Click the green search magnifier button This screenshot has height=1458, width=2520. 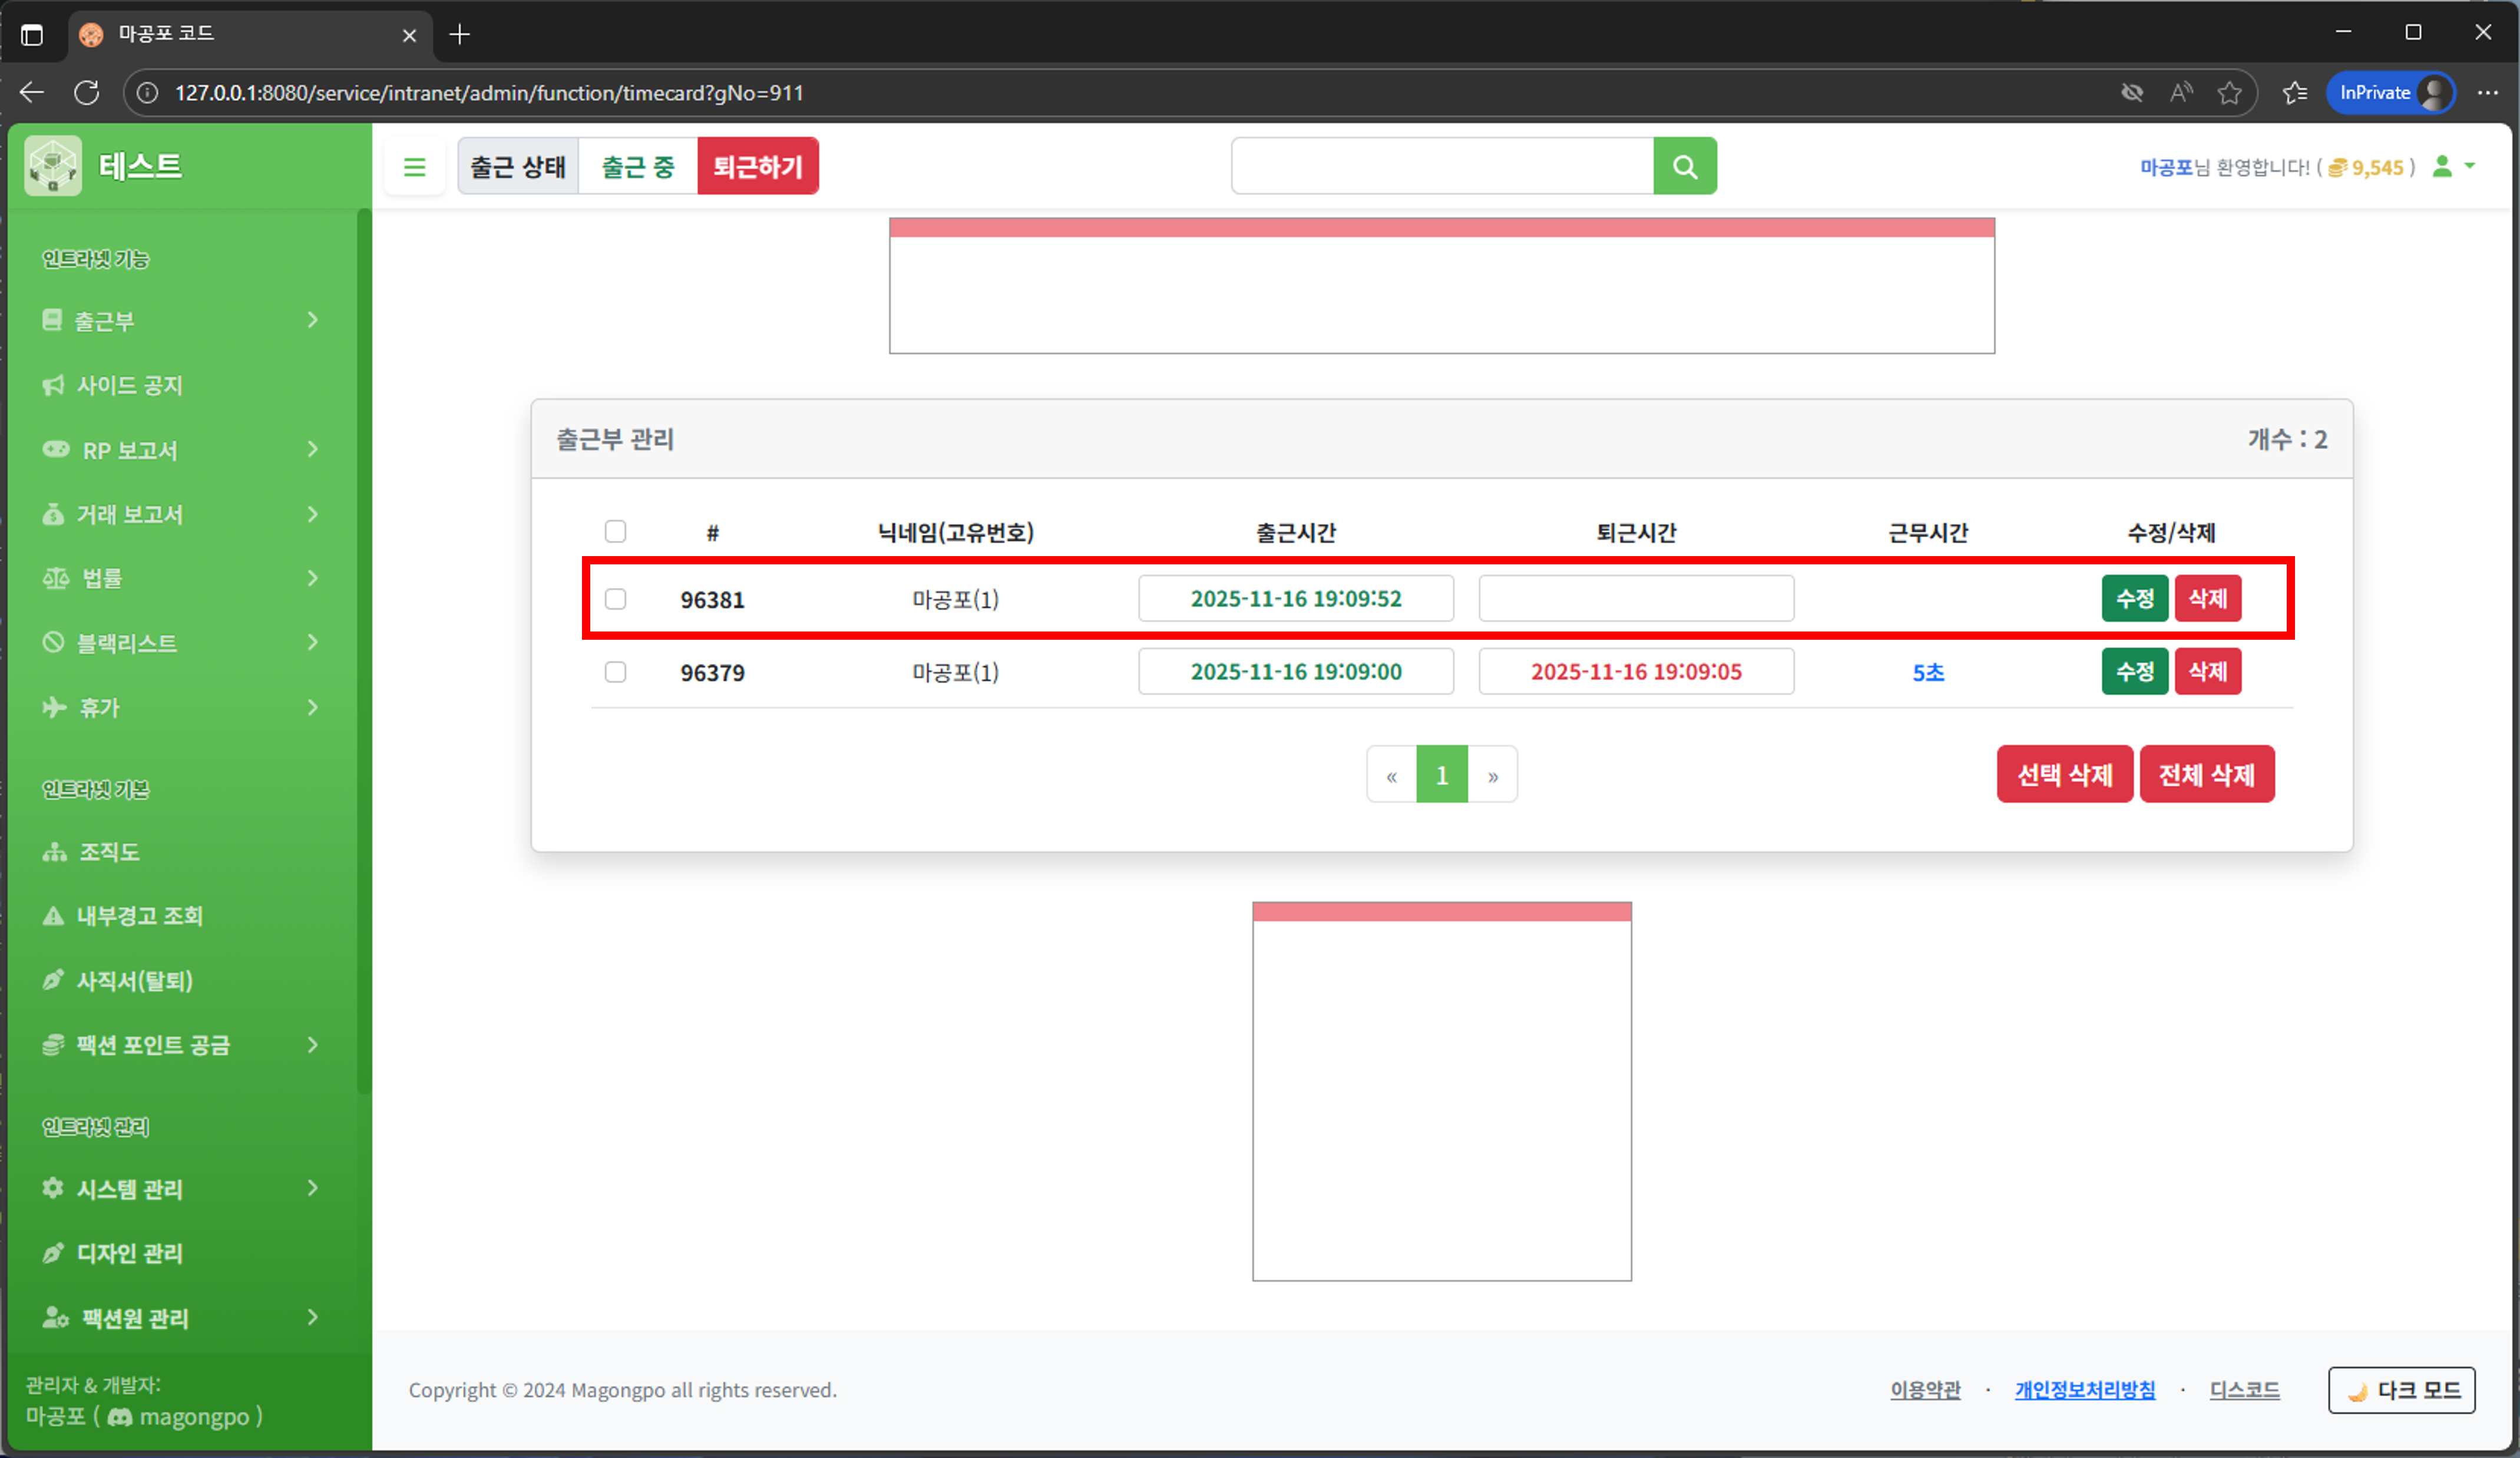click(1684, 166)
